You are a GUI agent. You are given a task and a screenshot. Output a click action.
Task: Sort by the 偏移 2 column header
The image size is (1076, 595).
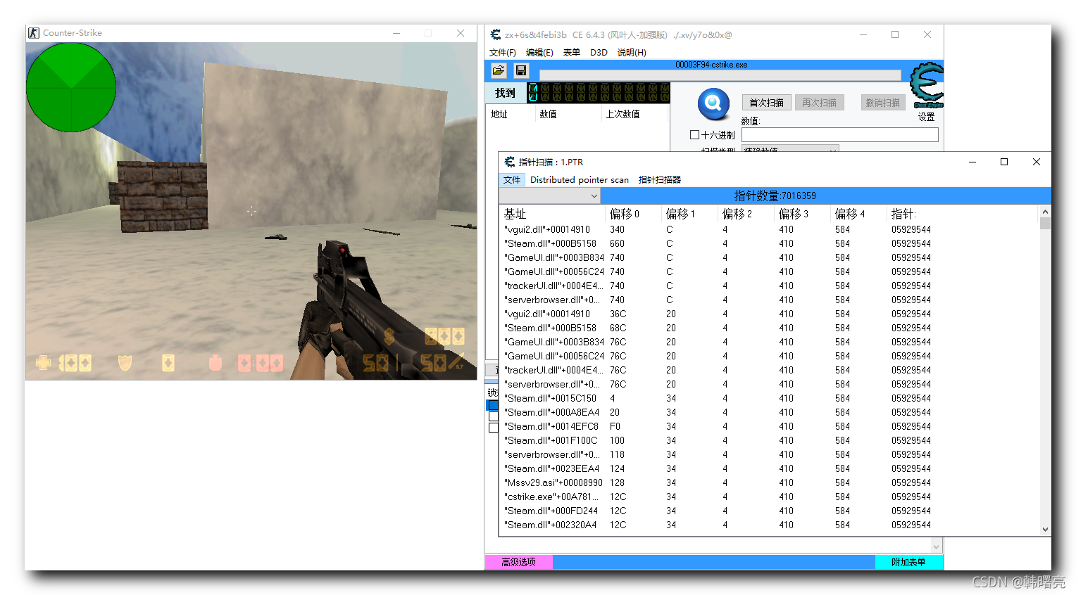point(746,214)
